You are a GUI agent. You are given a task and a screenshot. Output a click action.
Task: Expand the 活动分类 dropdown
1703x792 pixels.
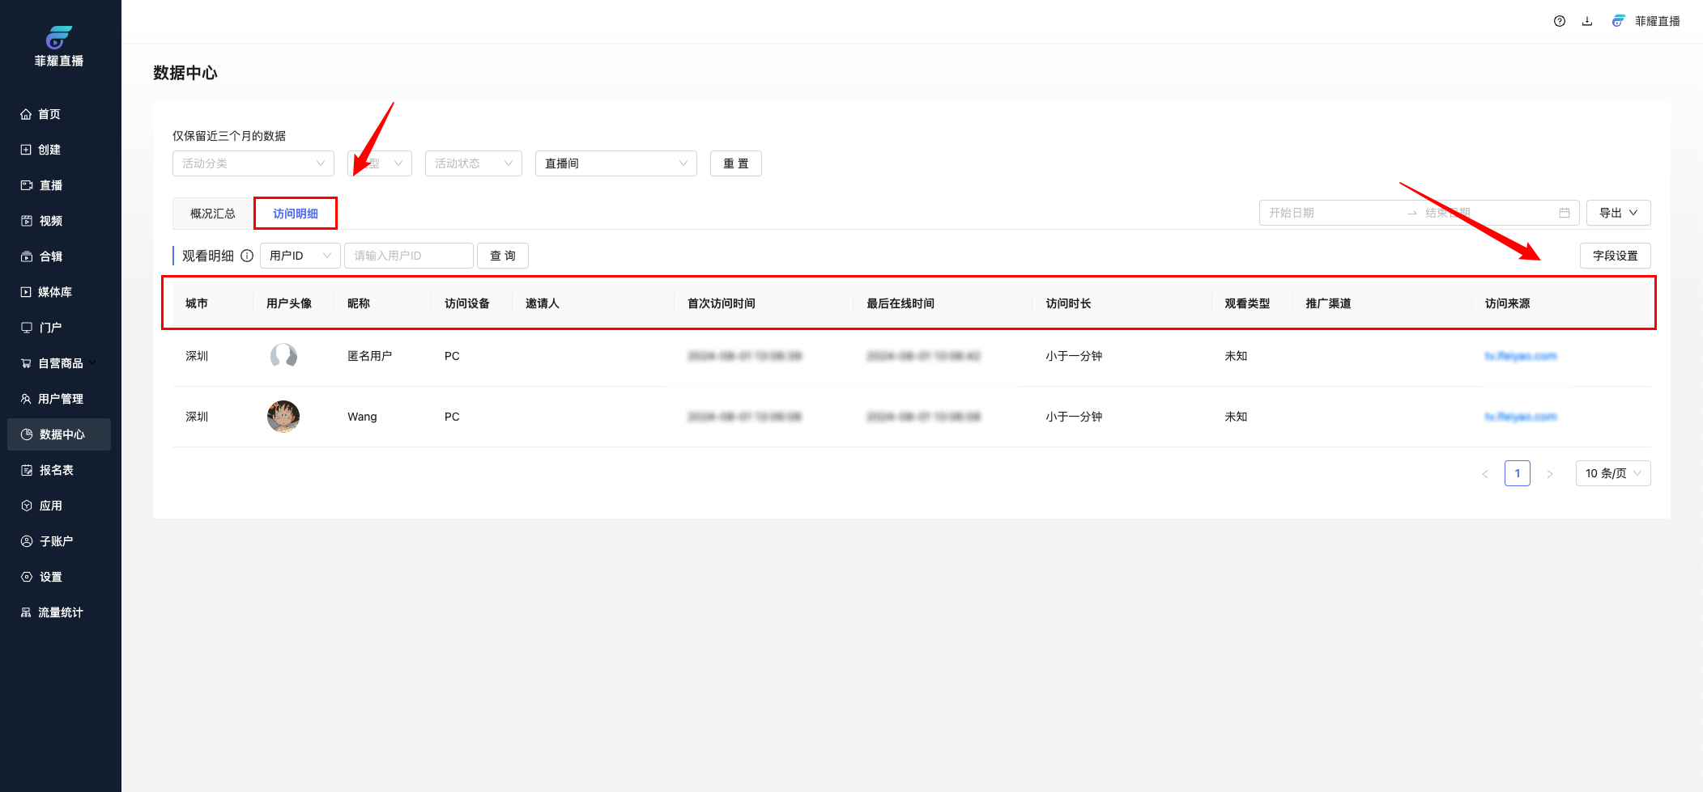click(x=253, y=163)
